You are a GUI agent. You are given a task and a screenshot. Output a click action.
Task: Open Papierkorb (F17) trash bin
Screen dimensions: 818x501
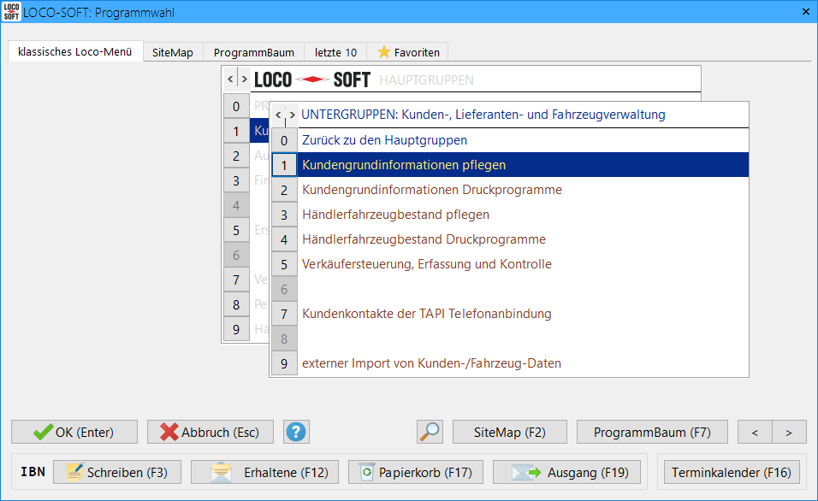point(416,472)
